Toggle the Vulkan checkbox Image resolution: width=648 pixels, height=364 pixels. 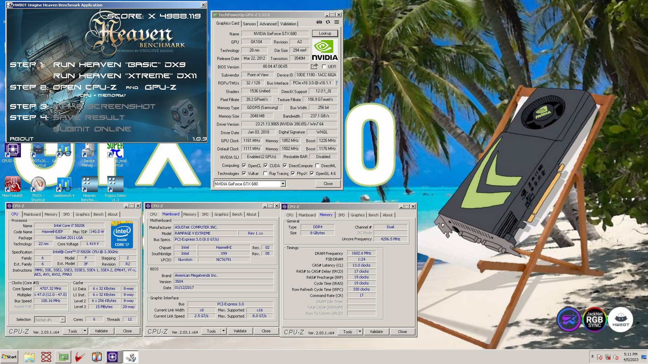click(x=244, y=174)
